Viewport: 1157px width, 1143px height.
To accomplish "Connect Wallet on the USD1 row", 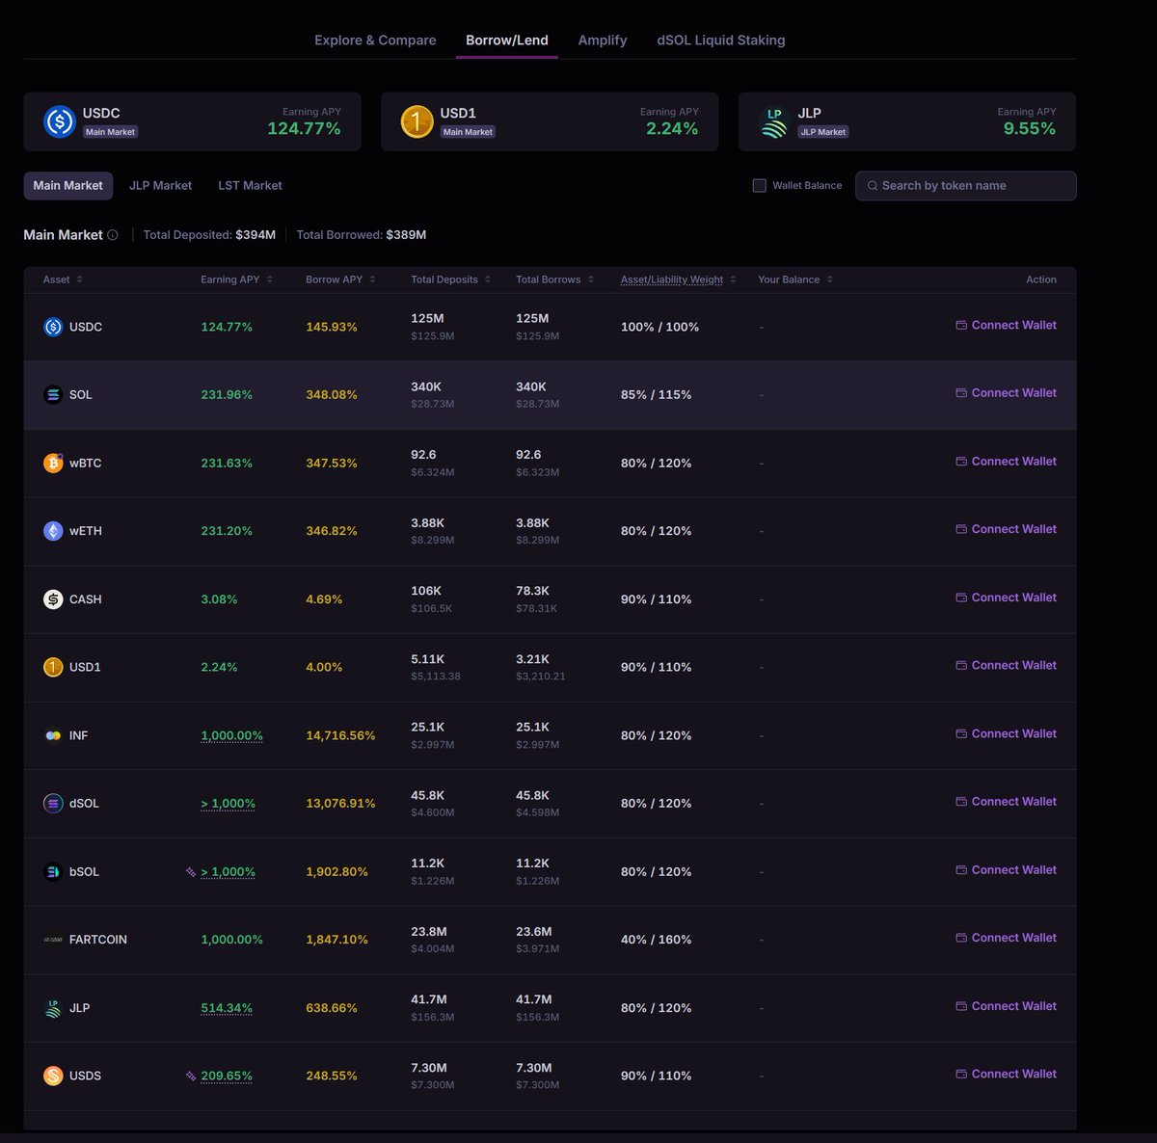I will pos(1006,665).
